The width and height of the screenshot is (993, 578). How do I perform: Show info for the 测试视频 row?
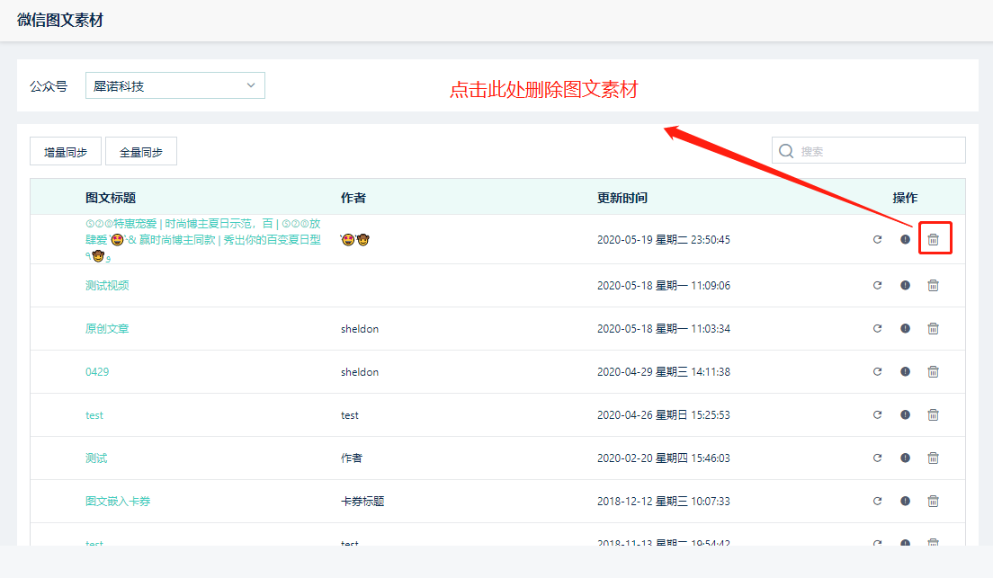pyautogui.click(x=905, y=286)
